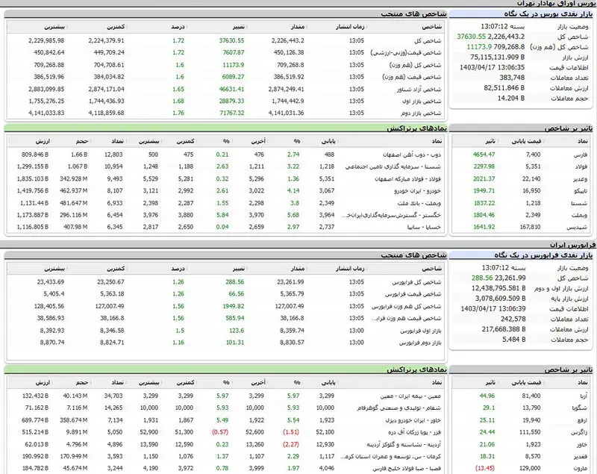Screen dimensions: 597x474
Task: Click زاگرس in the Farabourse effect list
Action: click(579, 432)
